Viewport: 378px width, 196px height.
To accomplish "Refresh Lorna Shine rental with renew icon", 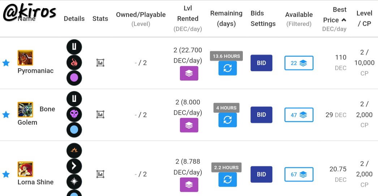I will point(228,180).
